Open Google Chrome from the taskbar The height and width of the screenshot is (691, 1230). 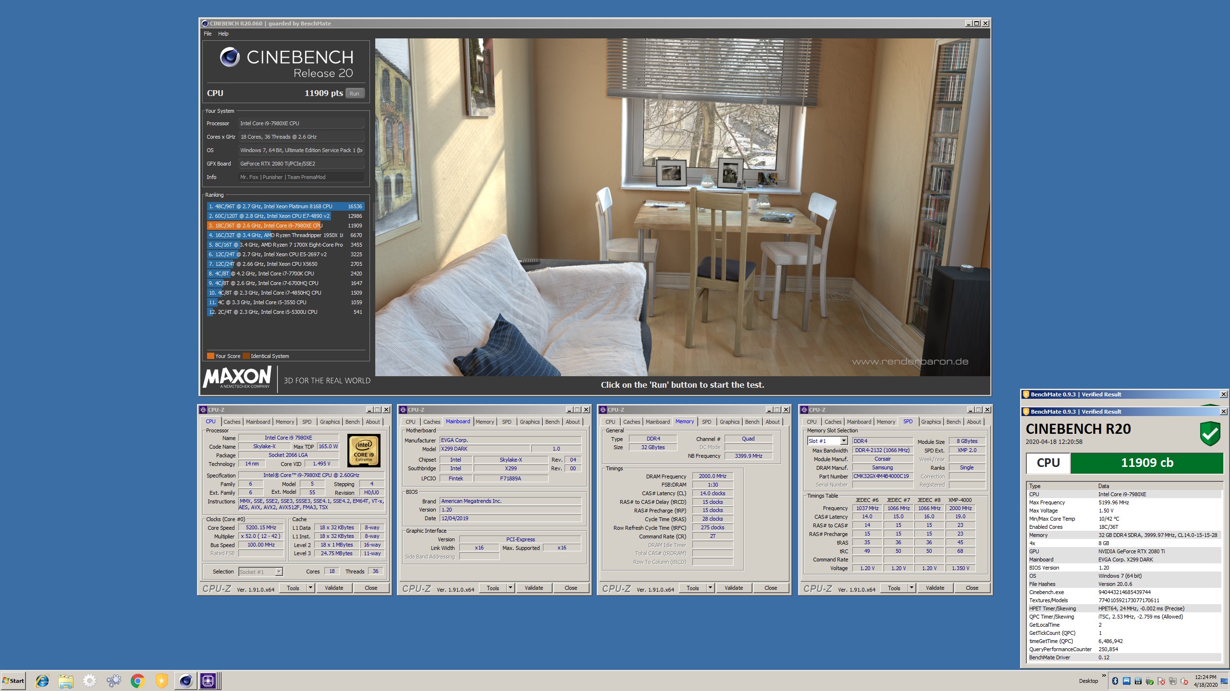(x=138, y=680)
